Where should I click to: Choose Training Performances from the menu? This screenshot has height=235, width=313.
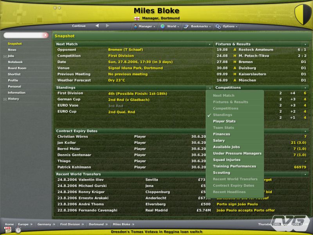point(235,166)
